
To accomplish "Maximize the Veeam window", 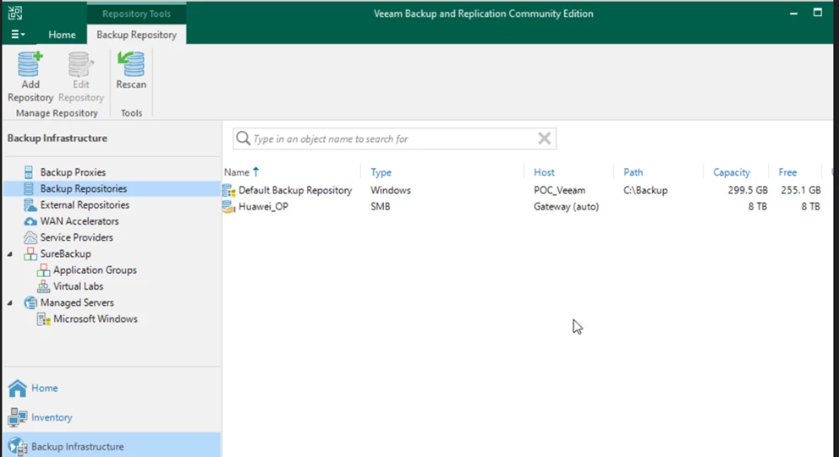I will click(x=818, y=13).
